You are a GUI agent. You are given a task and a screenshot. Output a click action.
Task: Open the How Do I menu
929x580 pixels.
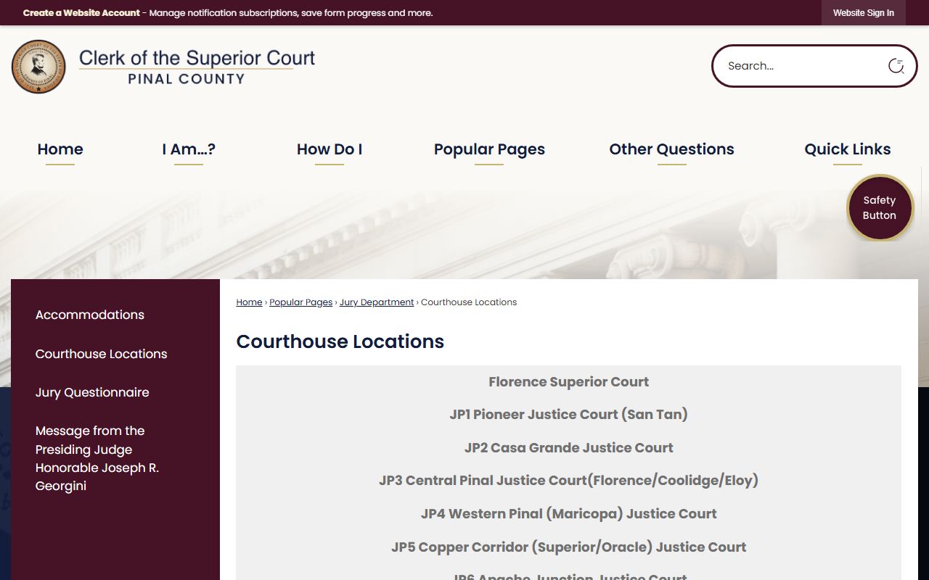click(x=330, y=149)
